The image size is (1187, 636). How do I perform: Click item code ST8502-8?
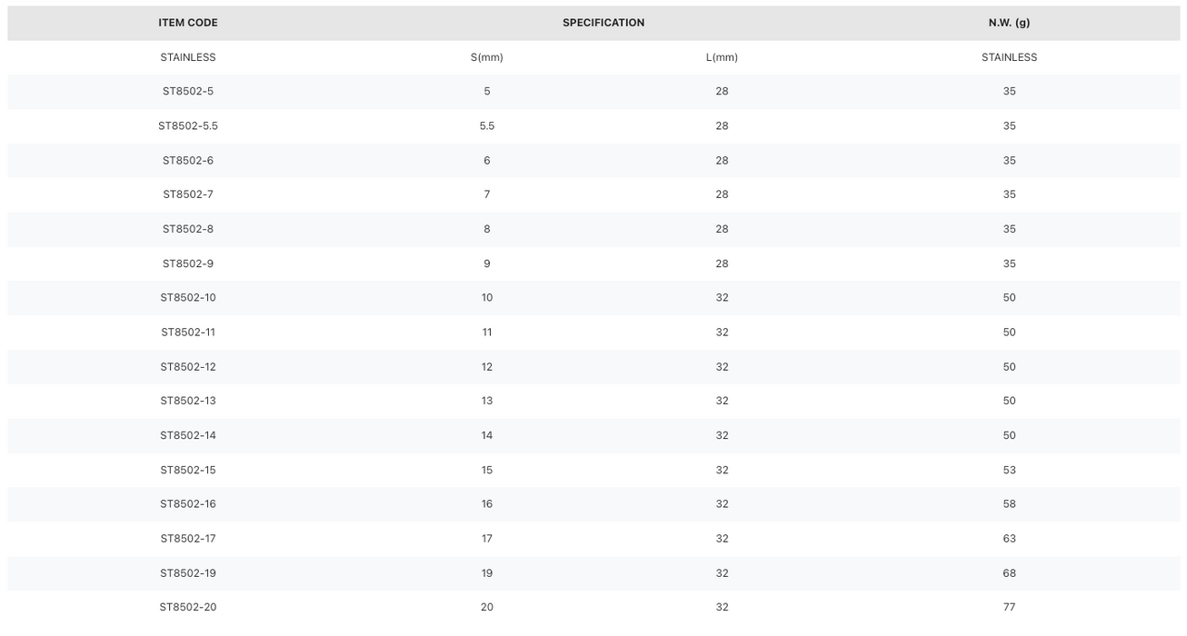188,229
